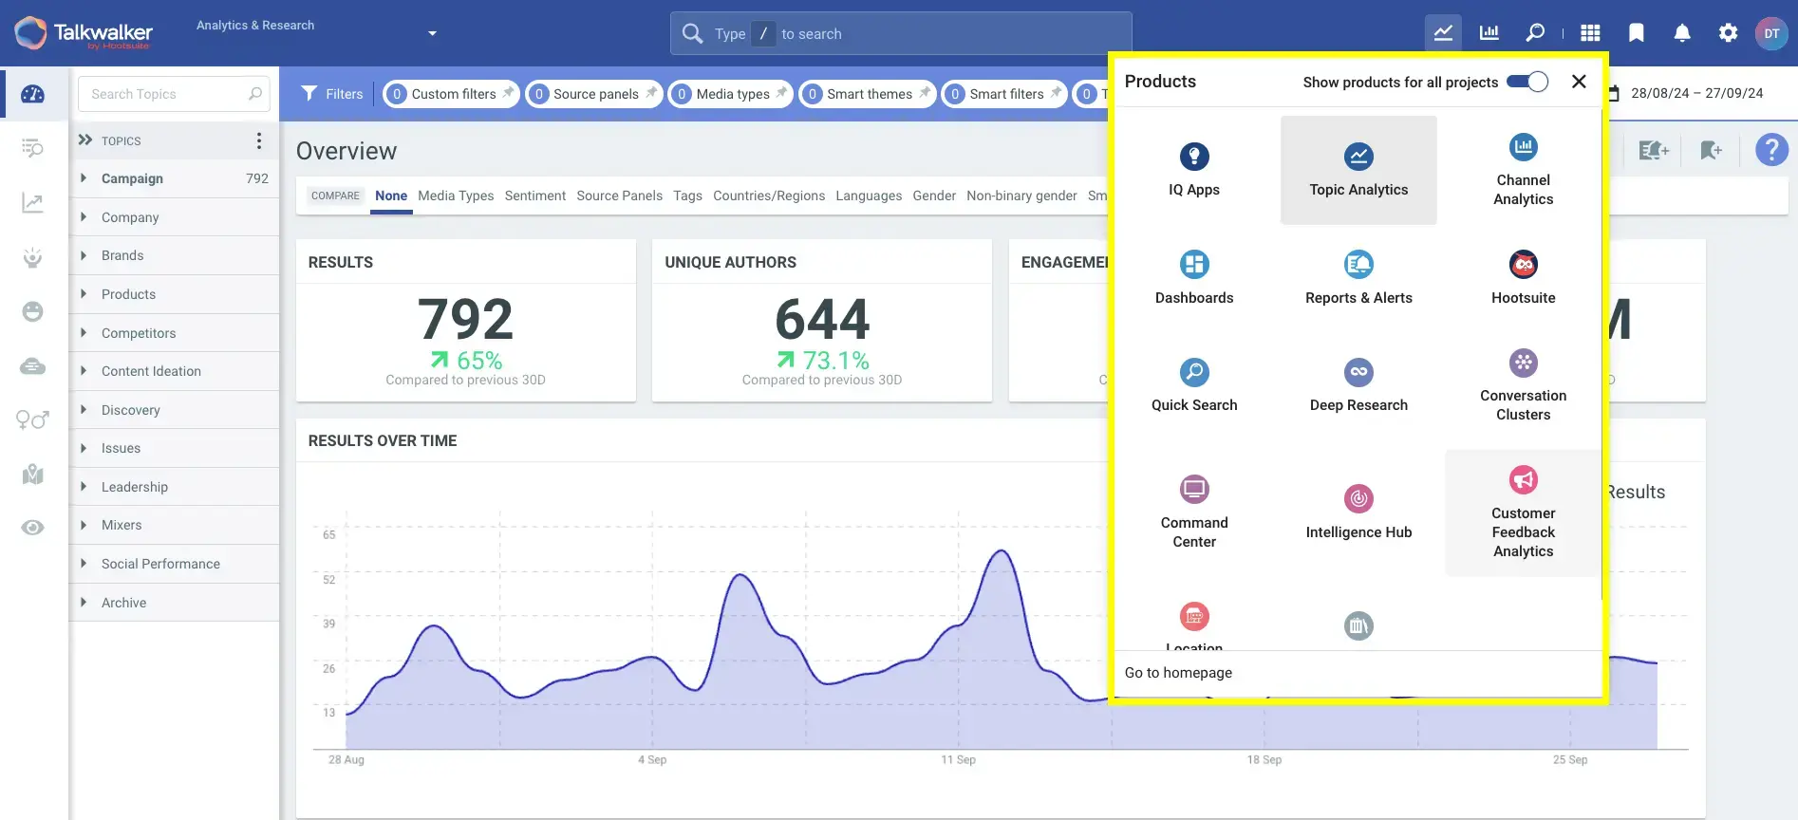The height and width of the screenshot is (820, 1798).
Task: Open Reports & Alerts product
Action: (x=1358, y=277)
